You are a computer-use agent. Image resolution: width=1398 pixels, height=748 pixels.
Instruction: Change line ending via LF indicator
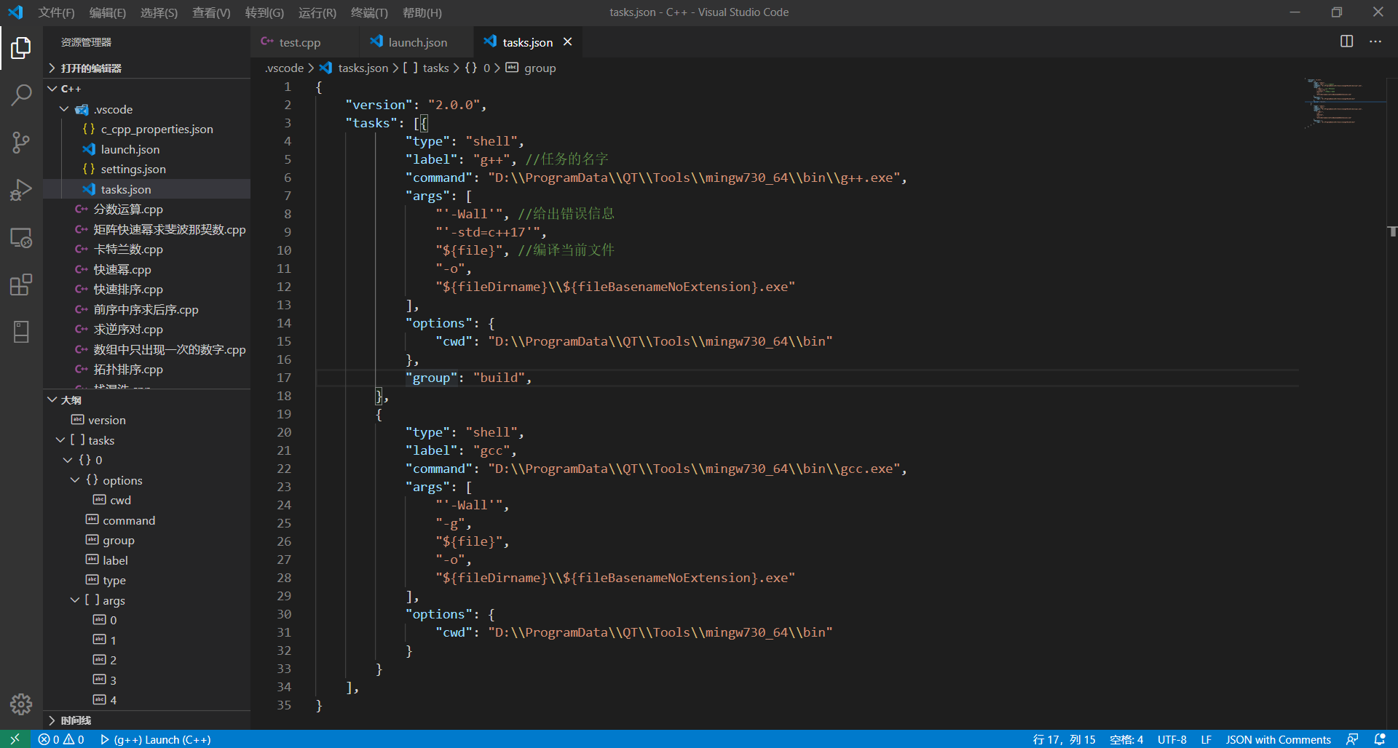tap(1207, 739)
